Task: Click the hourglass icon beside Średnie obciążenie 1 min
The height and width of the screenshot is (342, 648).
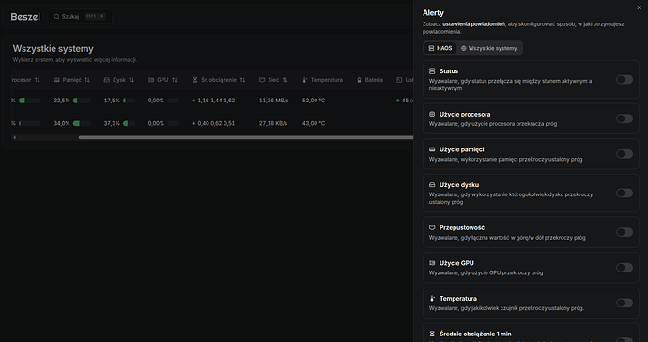Action: pyautogui.click(x=432, y=334)
